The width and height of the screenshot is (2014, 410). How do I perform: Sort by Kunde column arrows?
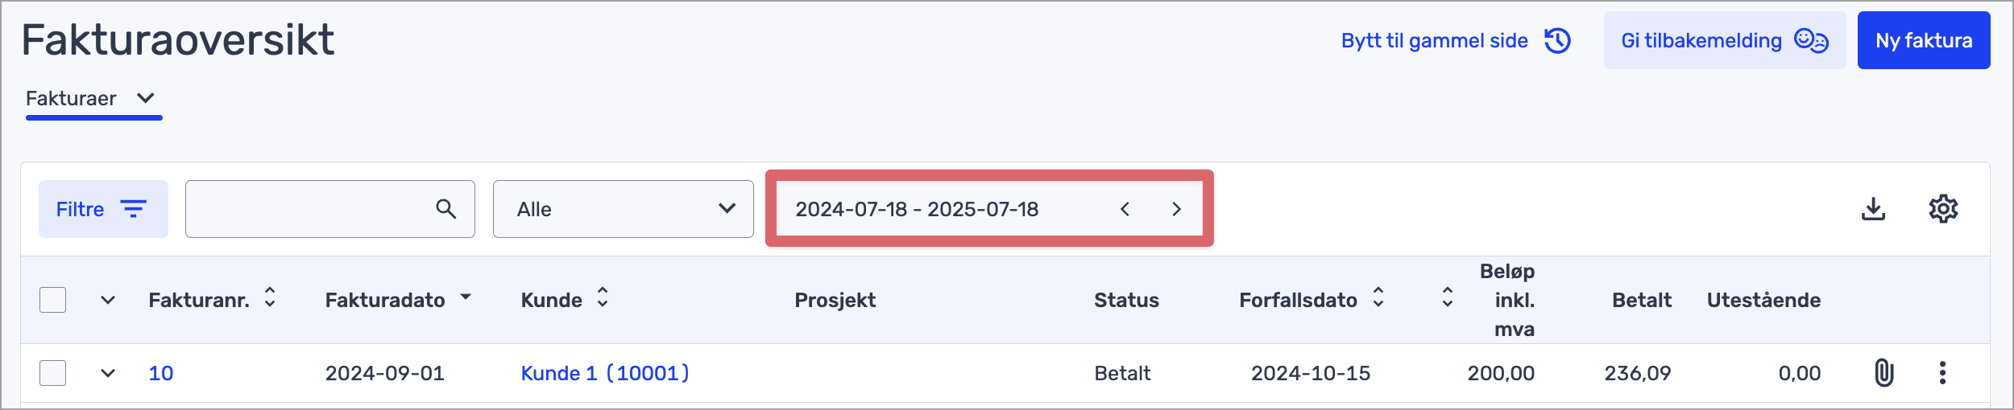coord(603,298)
